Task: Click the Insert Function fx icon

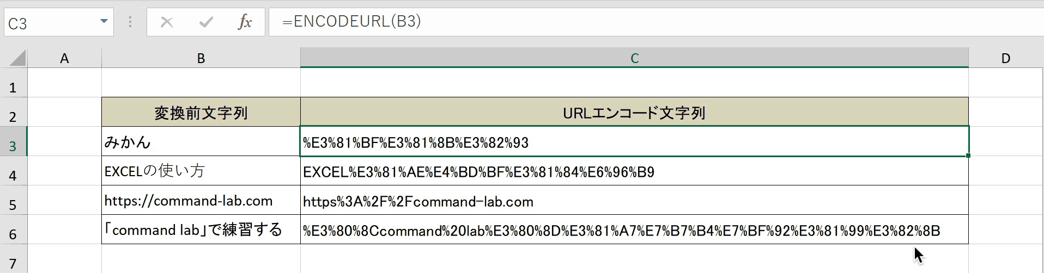Action: [x=245, y=22]
